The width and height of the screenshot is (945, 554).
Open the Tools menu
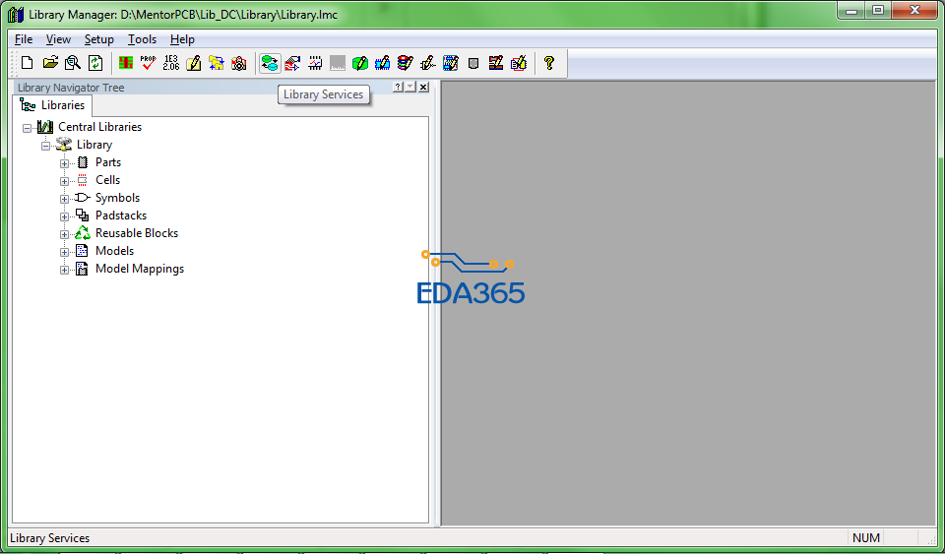click(142, 39)
